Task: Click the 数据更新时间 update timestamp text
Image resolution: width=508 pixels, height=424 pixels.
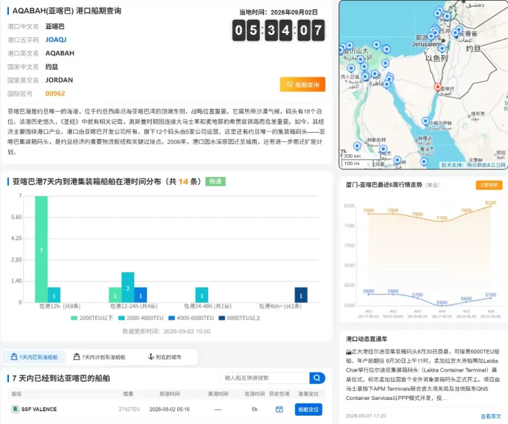Action: [166, 331]
